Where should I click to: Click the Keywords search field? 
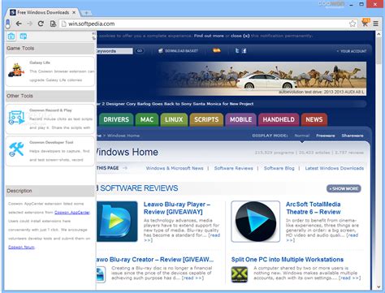[115, 51]
